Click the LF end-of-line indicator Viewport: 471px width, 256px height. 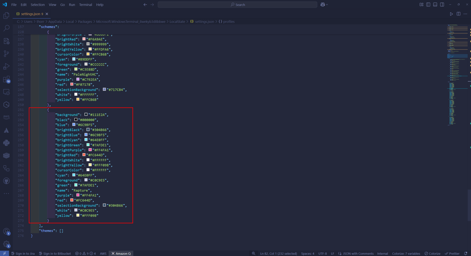click(x=333, y=253)
